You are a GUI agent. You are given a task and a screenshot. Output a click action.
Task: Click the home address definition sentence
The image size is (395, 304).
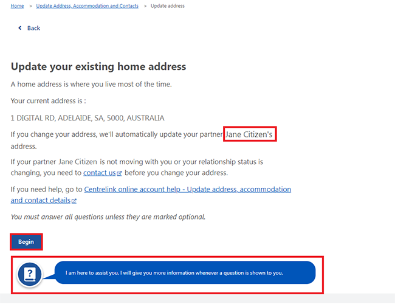(x=91, y=85)
